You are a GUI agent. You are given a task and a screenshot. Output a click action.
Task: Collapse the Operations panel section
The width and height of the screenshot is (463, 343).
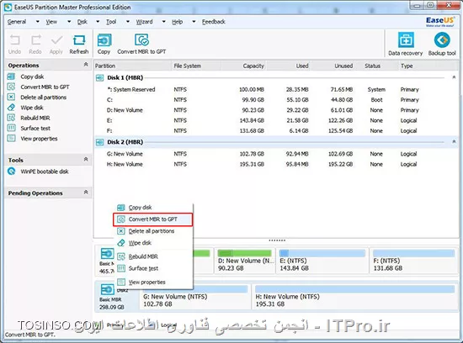click(x=86, y=64)
